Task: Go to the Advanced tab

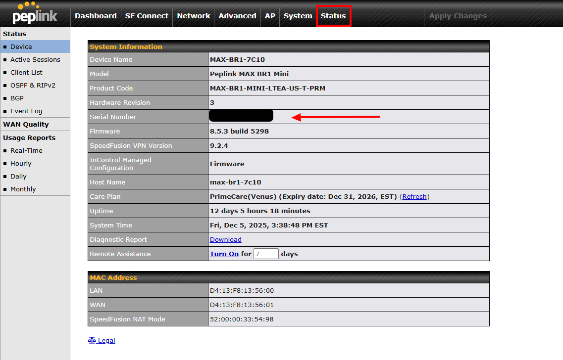Action: tap(237, 16)
